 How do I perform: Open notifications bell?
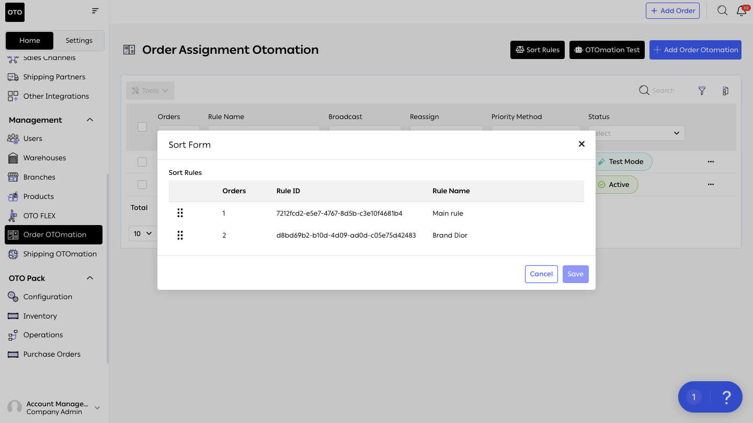point(741,10)
